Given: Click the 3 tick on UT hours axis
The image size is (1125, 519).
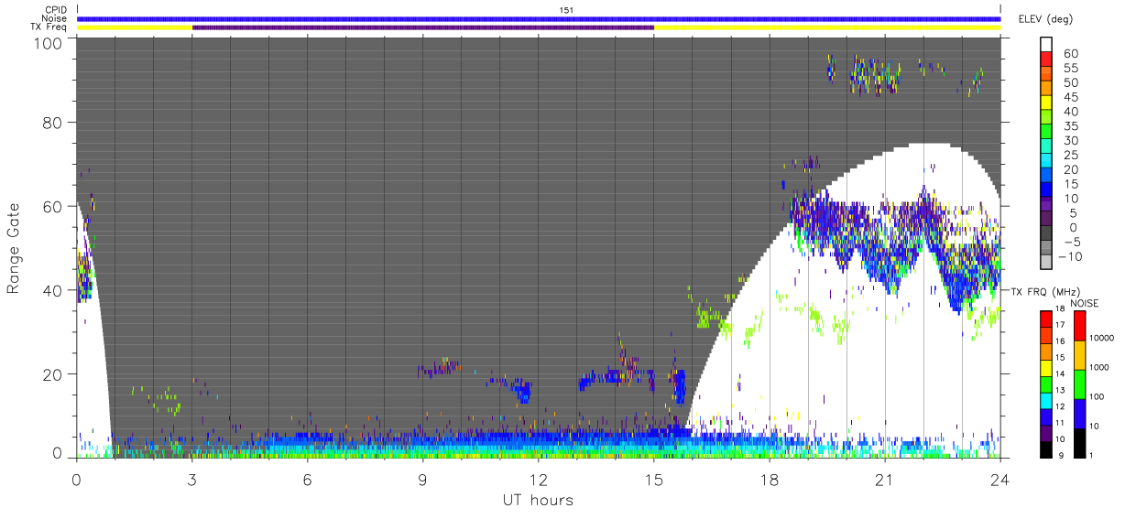Looking at the screenshot, I should point(192,478).
